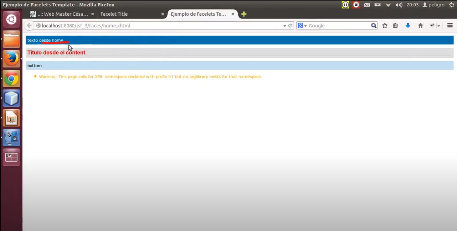Open a new tab with the plus button

coord(244,14)
